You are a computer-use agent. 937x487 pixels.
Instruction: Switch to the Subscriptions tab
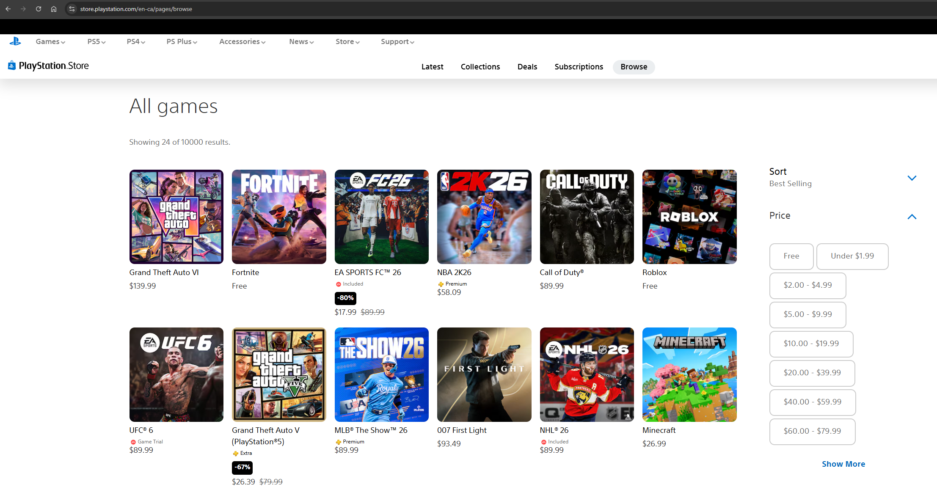(579, 67)
